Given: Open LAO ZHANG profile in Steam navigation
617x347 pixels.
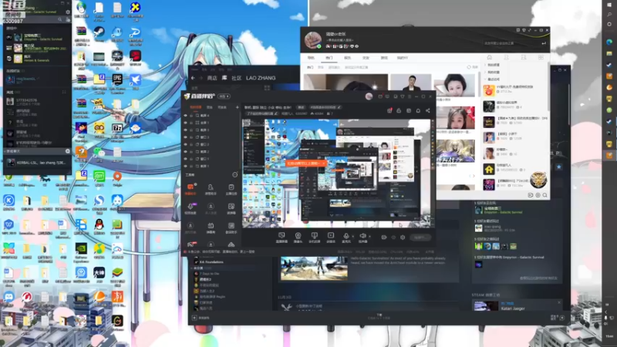Looking at the screenshot, I should click(261, 78).
